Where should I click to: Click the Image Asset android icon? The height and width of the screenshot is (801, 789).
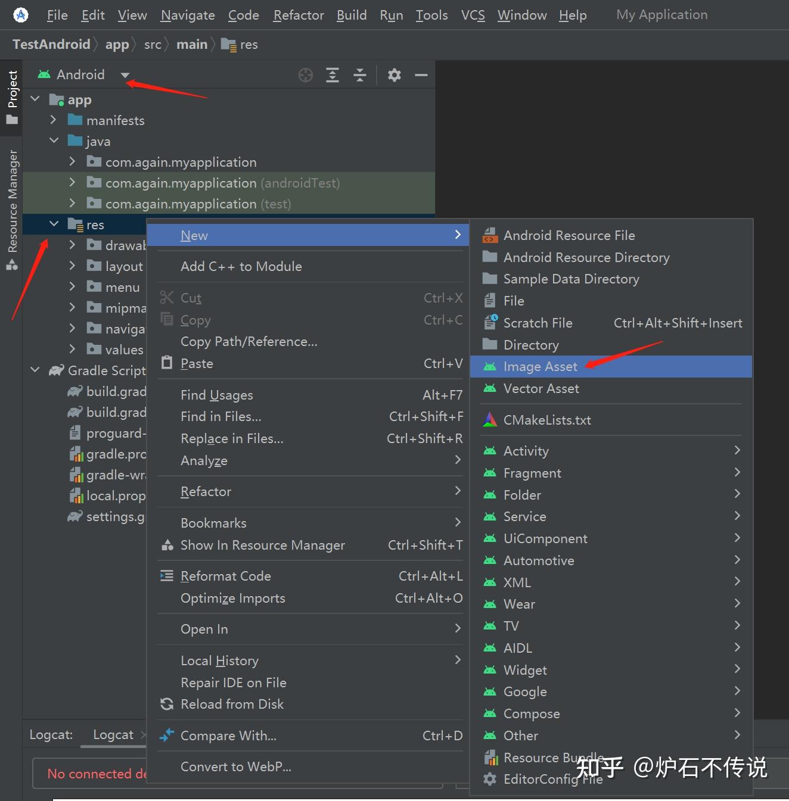click(x=490, y=367)
